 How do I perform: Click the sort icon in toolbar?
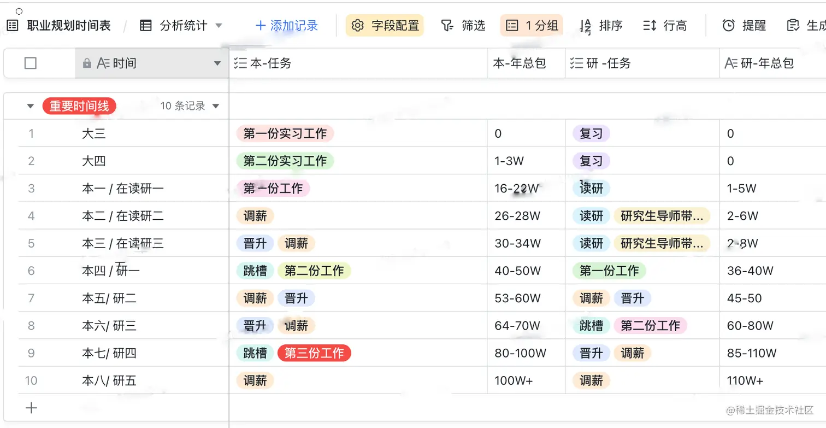(586, 26)
